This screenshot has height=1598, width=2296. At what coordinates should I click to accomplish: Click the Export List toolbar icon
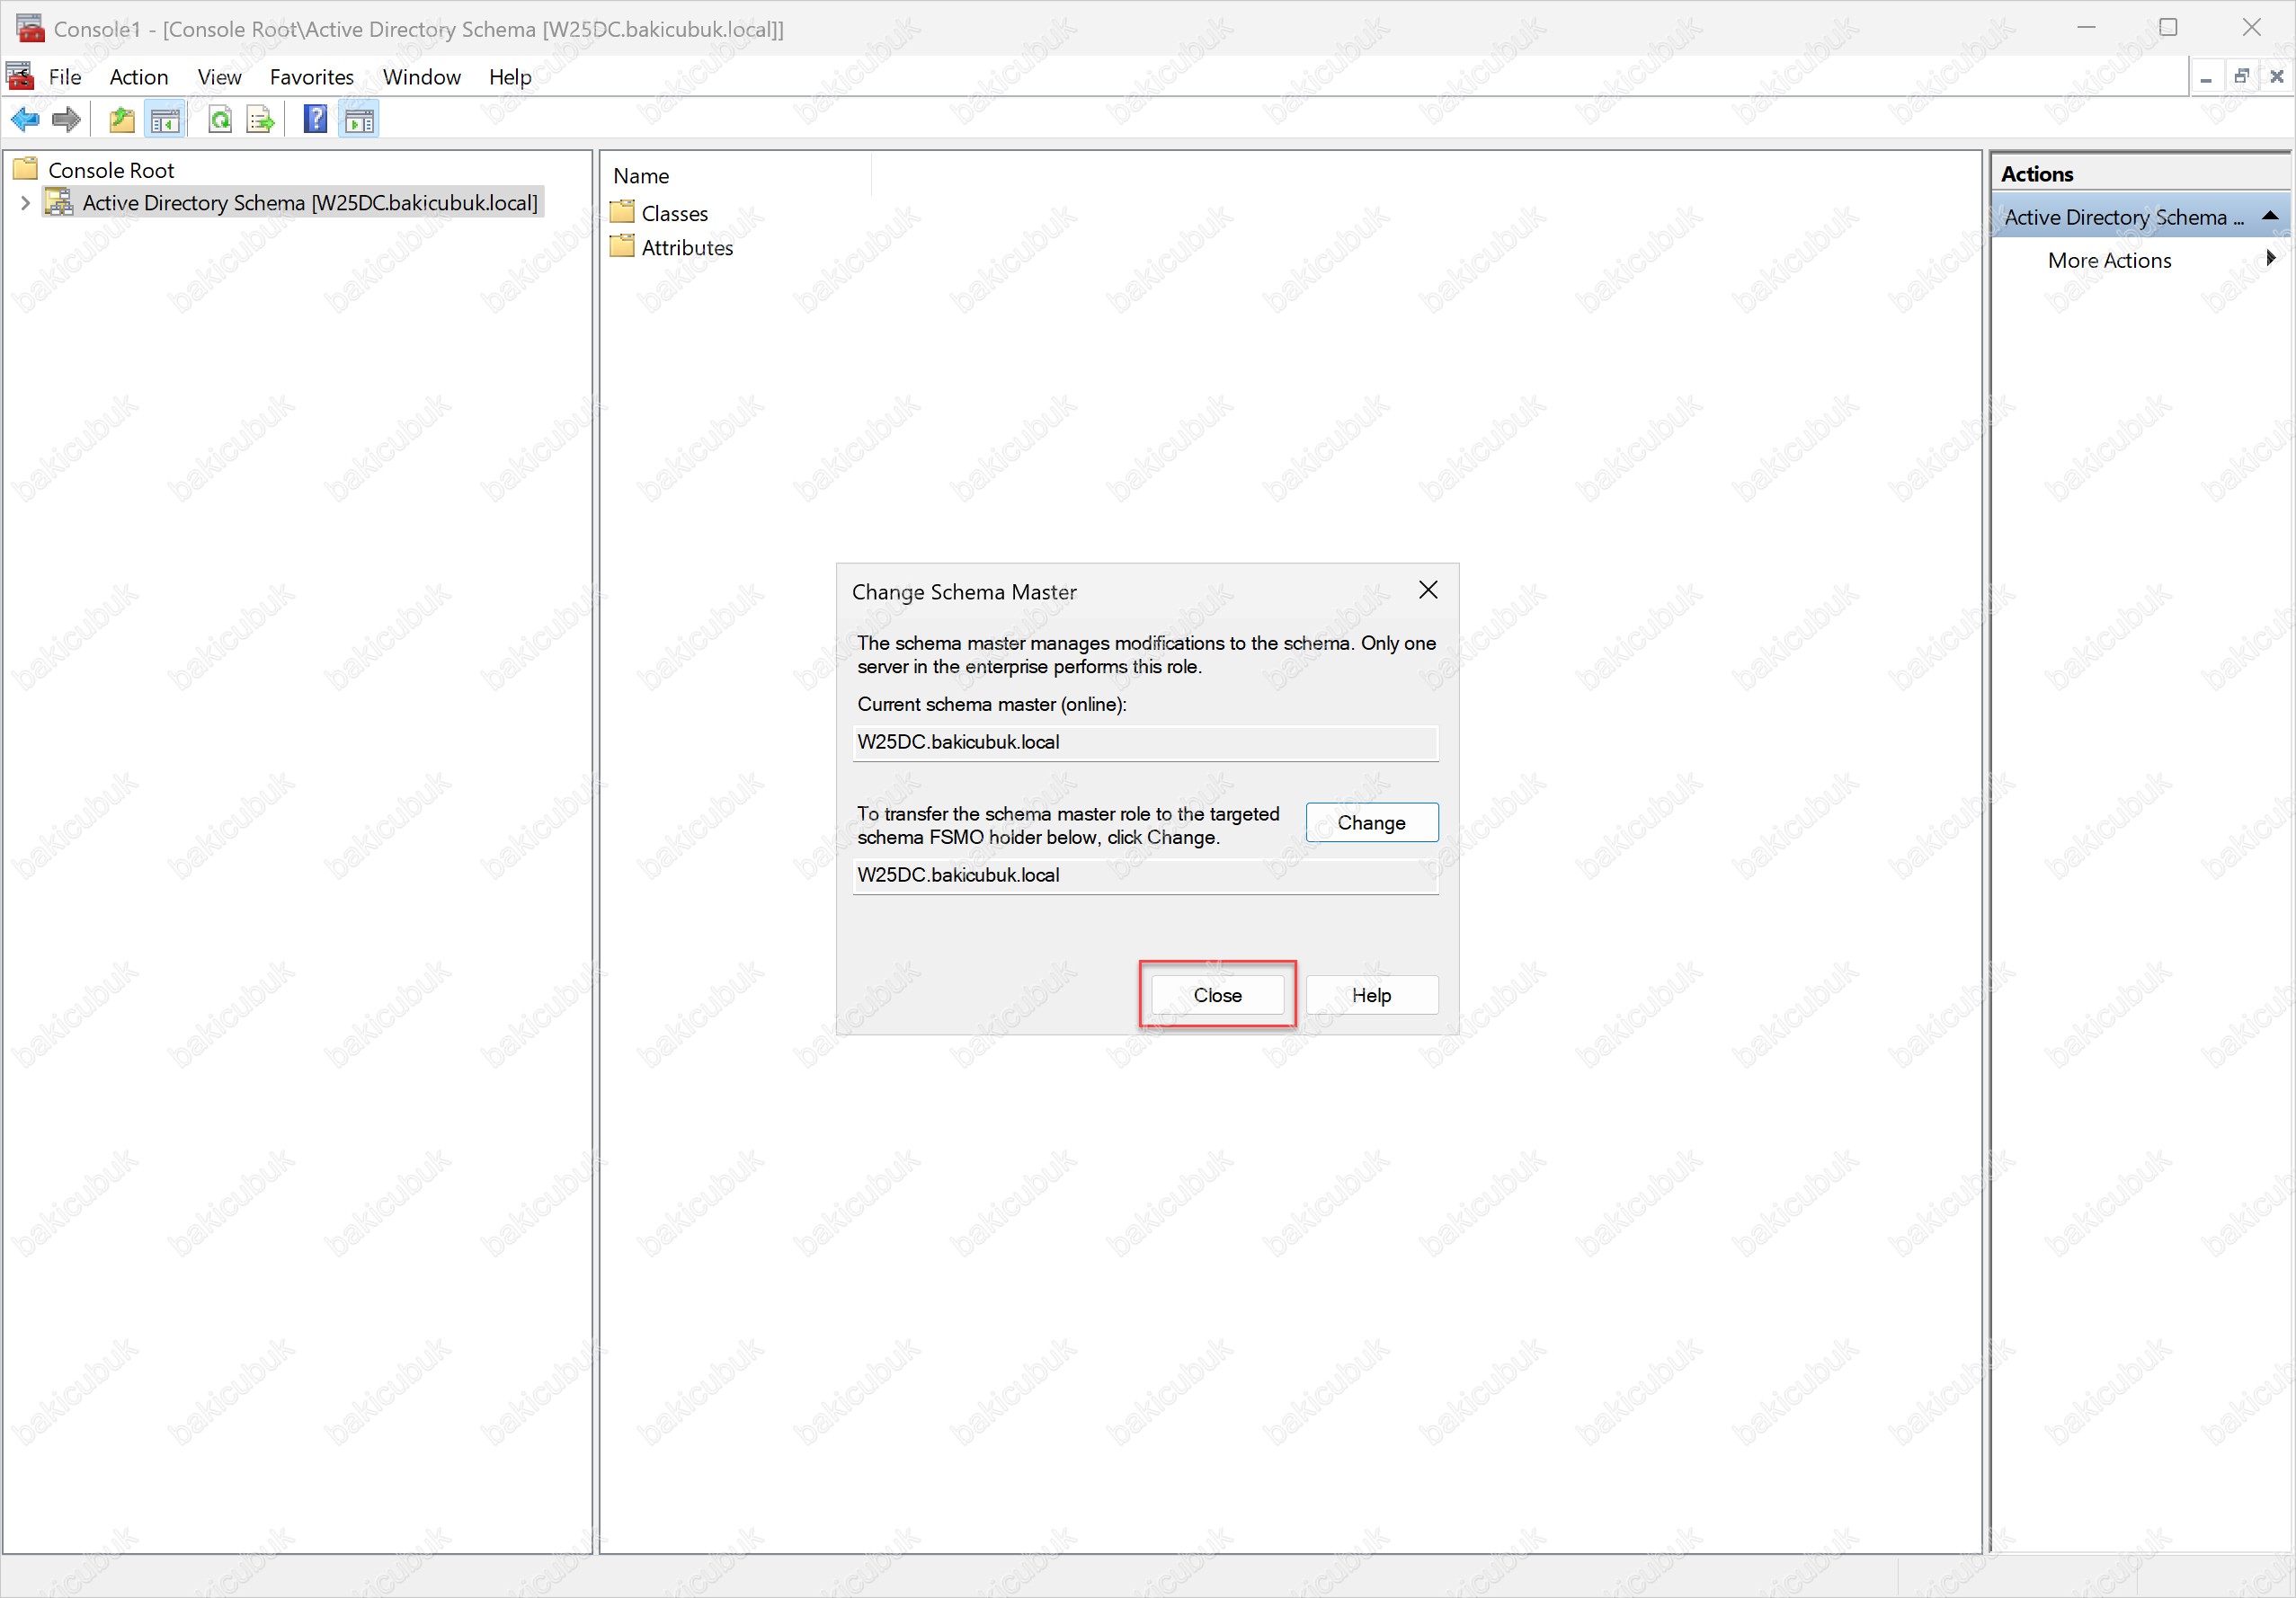pos(260,120)
